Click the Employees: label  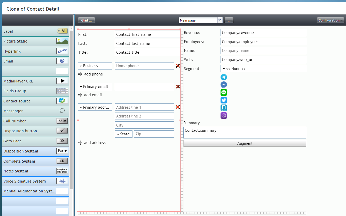click(194, 42)
